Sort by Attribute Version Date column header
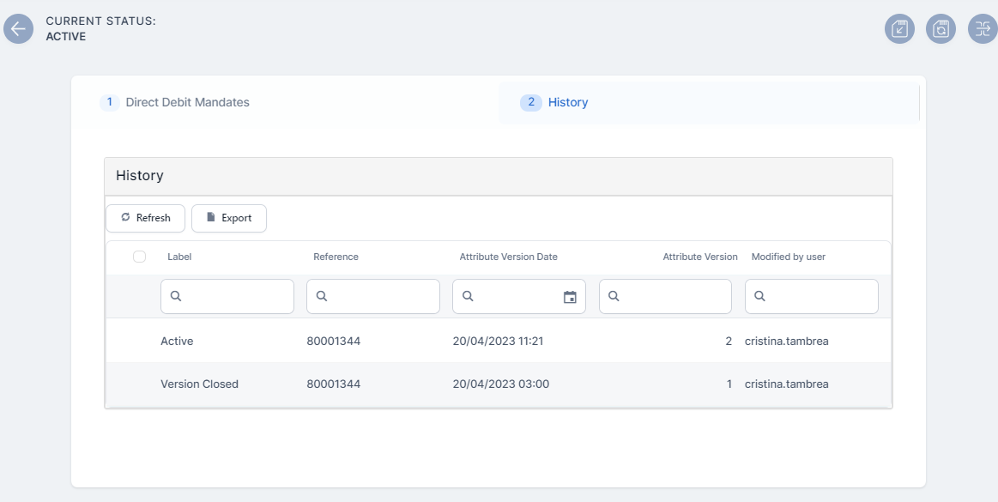This screenshot has width=998, height=502. pyautogui.click(x=508, y=257)
